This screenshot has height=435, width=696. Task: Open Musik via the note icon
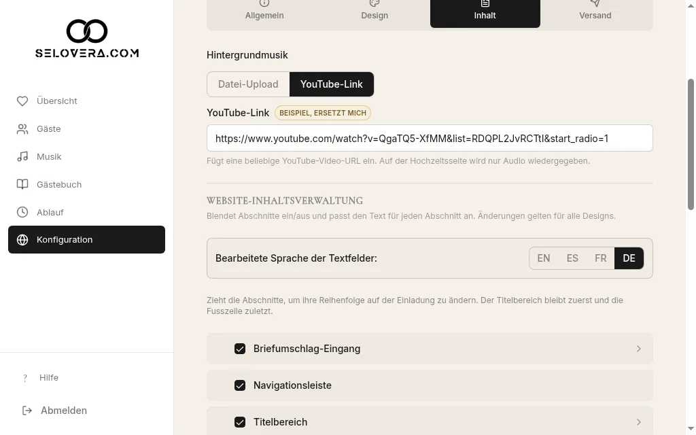point(22,157)
